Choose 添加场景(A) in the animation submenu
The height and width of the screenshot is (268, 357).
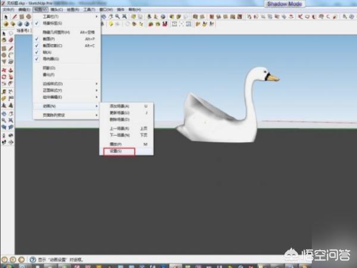click(127, 106)
